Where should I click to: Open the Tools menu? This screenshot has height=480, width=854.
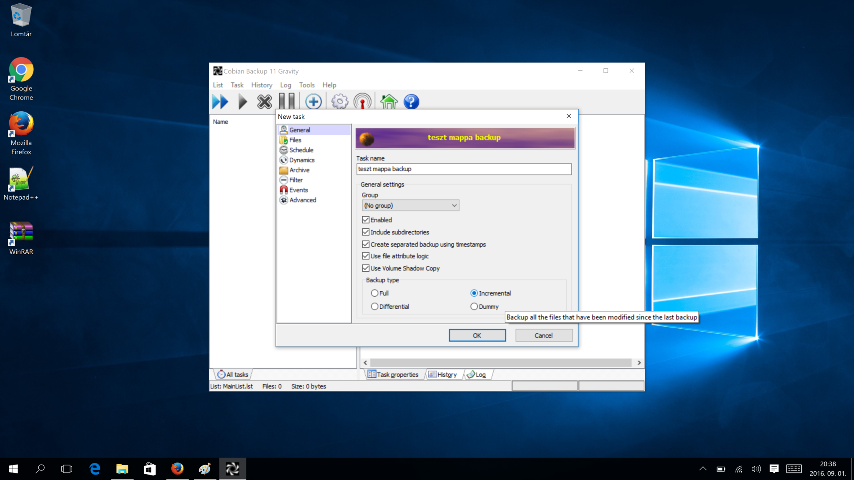307,85
